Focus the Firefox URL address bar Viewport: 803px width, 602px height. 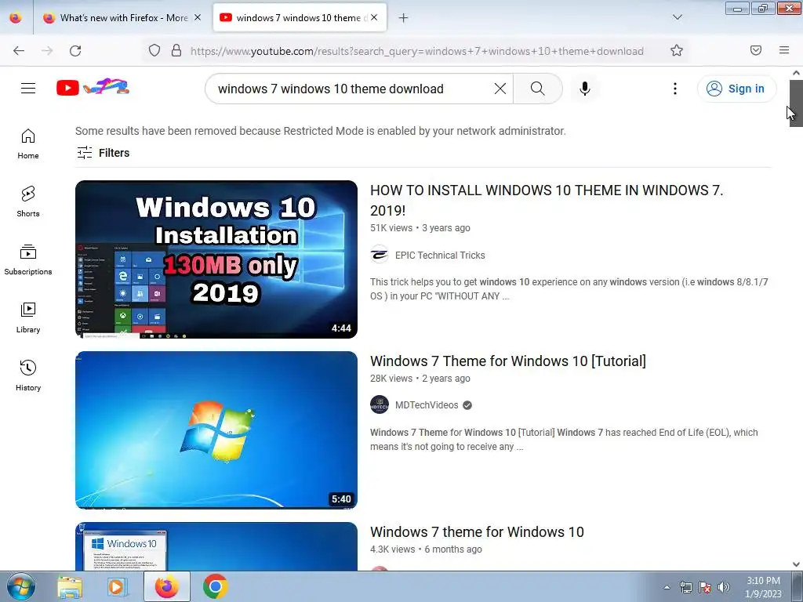coord(417,51)
